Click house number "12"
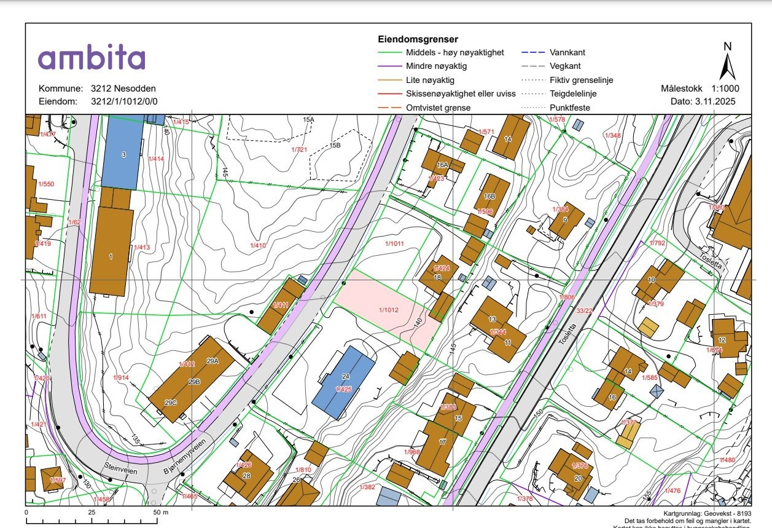This screenshot has width=772, height=528. [722, 340]
